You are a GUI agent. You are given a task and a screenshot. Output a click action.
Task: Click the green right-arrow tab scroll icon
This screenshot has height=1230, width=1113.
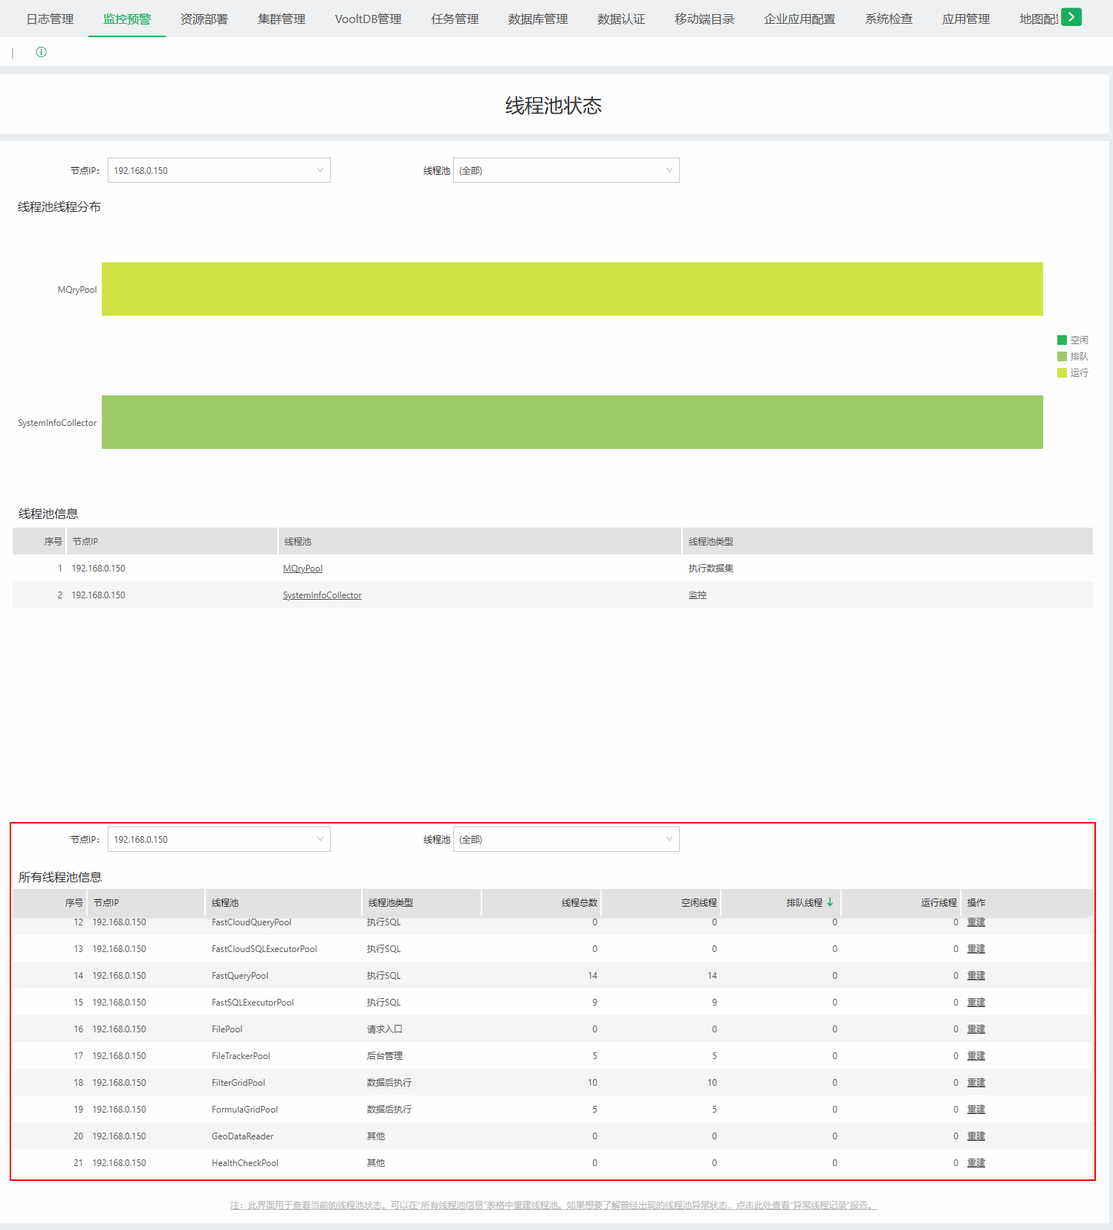click(1071, 17)
